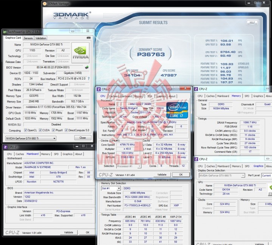Toggle the CUDA checkbox in GPU-Z
272x245 pixels.
(40, 130)
